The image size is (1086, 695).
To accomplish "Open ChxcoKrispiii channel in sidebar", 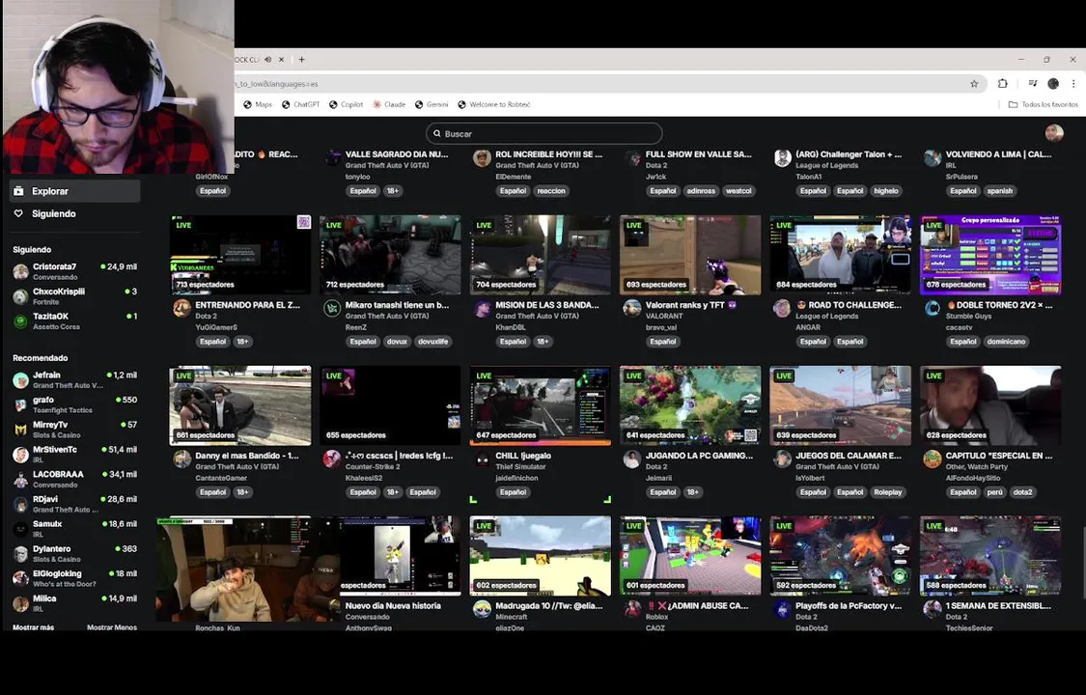I will (74, 296).
